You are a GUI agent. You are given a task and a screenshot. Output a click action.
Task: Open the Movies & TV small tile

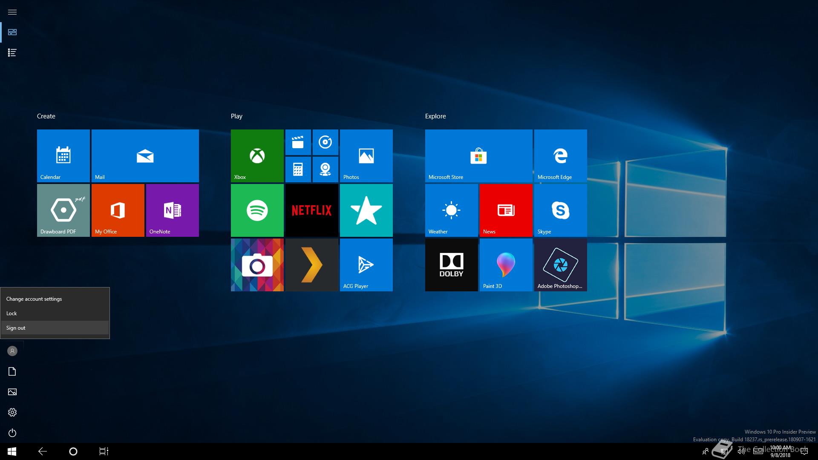[298, 142]
